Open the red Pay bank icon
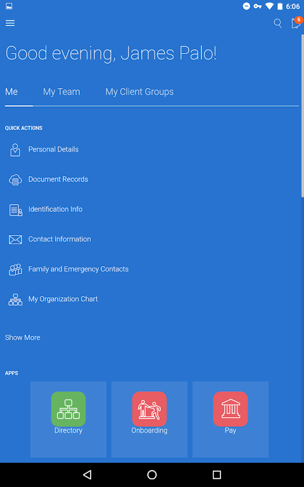 click(231, 409)
